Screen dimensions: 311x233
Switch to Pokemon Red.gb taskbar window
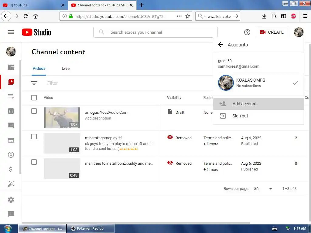[x=91, y=228]
